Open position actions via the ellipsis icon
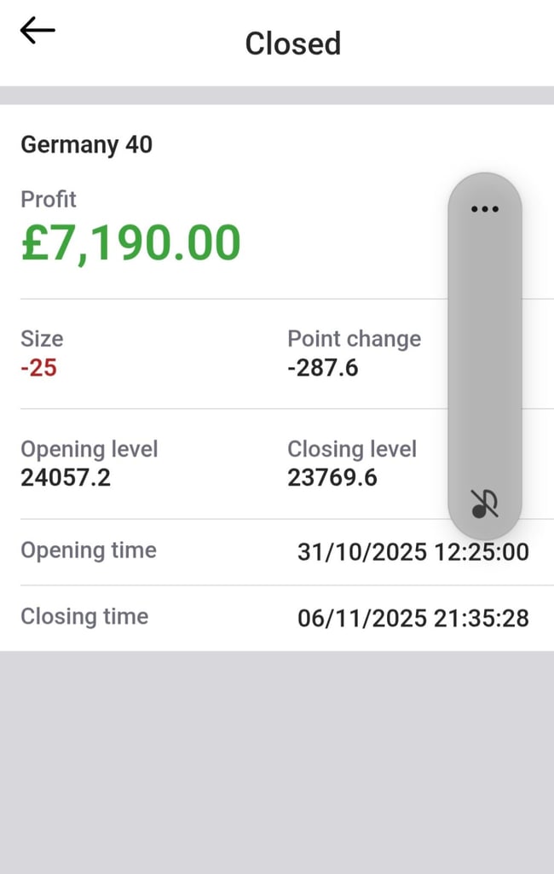 (484, 209)
